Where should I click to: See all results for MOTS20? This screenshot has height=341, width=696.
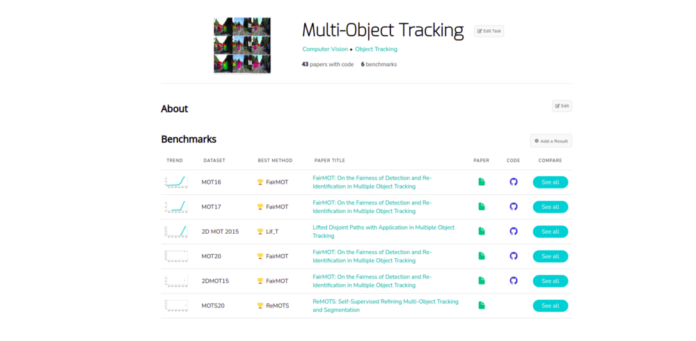click(551, 306)
